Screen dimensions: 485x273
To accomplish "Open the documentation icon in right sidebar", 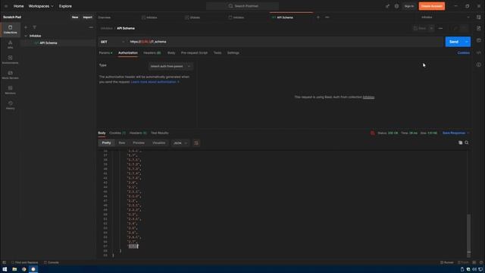I will point(478,28).
